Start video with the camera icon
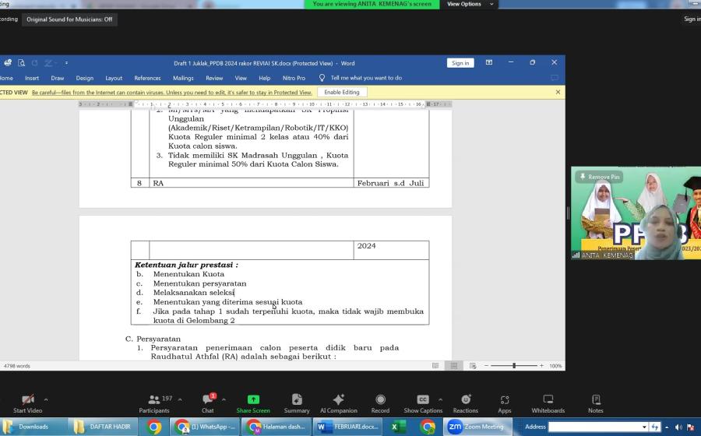This screenshot has height=436, width=701. coord(27,400)
